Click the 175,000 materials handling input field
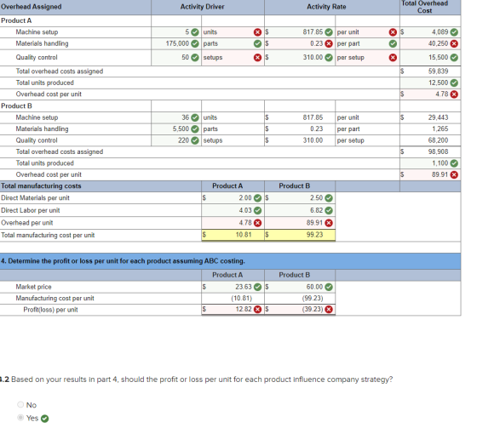 click(x=176, y=43)
